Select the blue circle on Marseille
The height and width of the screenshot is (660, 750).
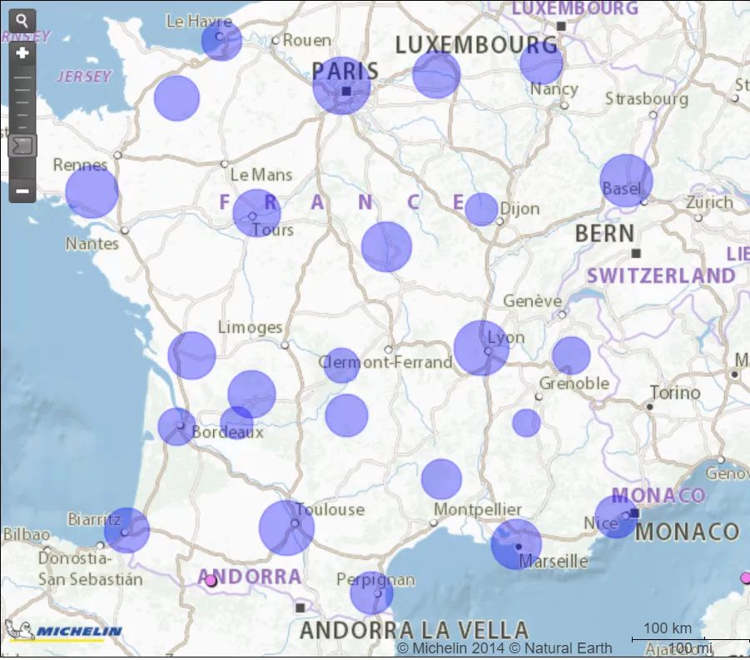516,544
